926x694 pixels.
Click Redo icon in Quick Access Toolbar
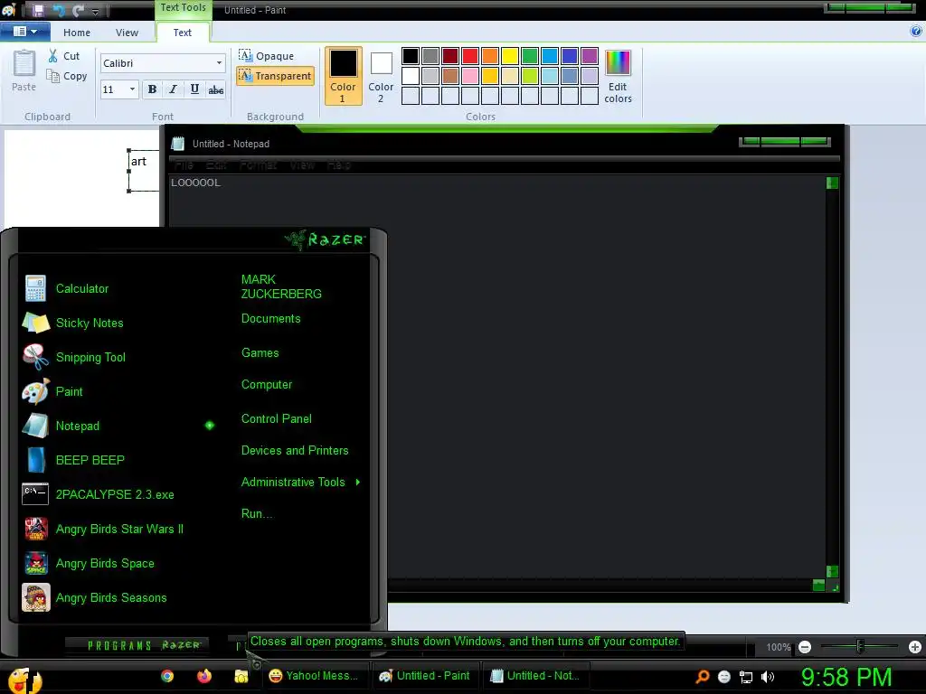pyautogui.click(x=79, y=10)
